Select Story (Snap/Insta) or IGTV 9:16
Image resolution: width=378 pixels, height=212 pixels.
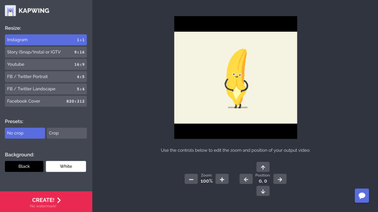pyautogui.click(x=46, y=52)
